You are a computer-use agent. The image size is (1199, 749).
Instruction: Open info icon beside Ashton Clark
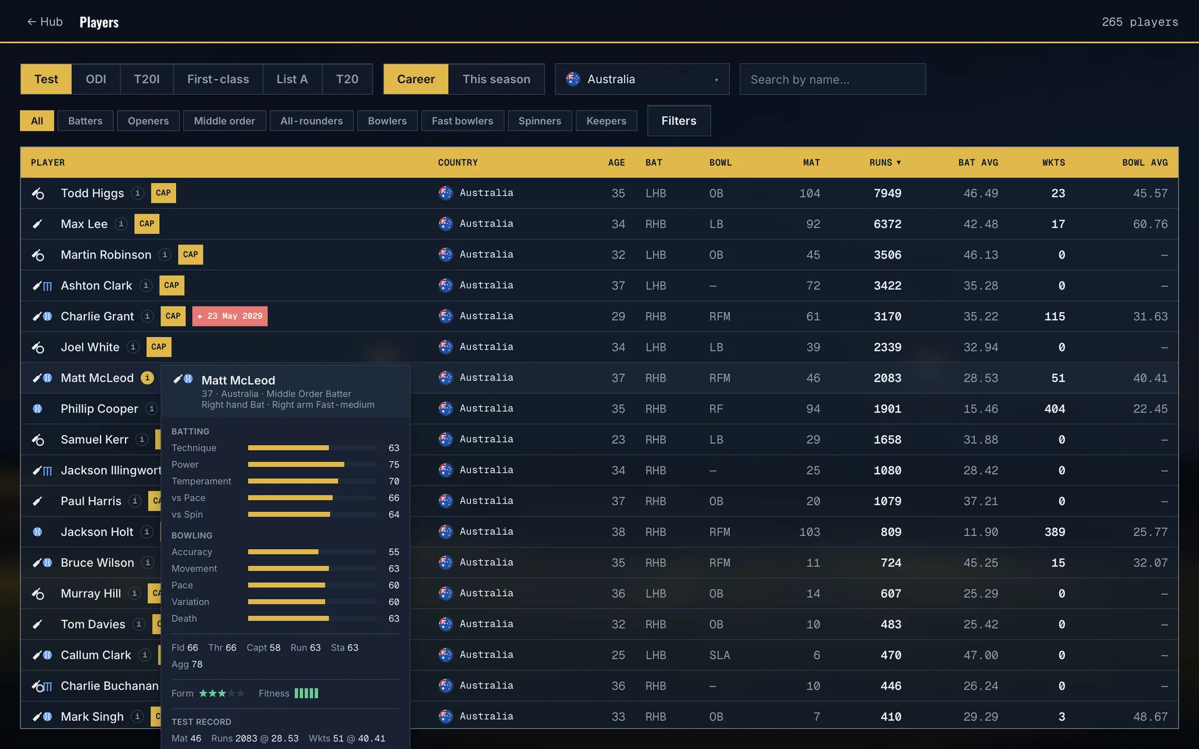click(146, 285)
